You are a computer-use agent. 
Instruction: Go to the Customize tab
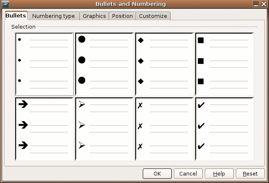coord(153,16)
